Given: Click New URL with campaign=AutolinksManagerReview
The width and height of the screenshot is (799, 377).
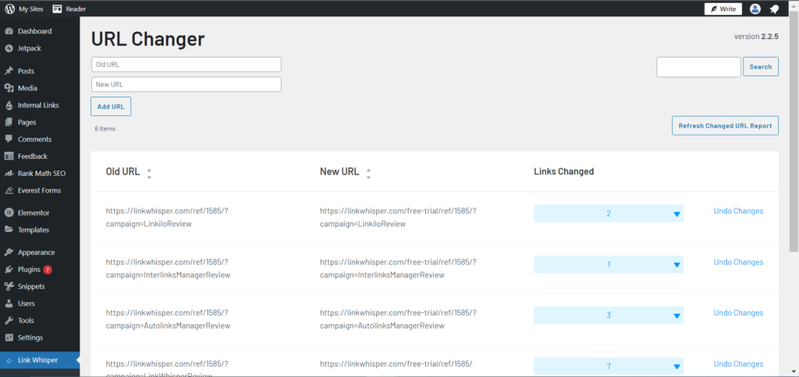Looking at the screenshot, I should click(398, 319).
